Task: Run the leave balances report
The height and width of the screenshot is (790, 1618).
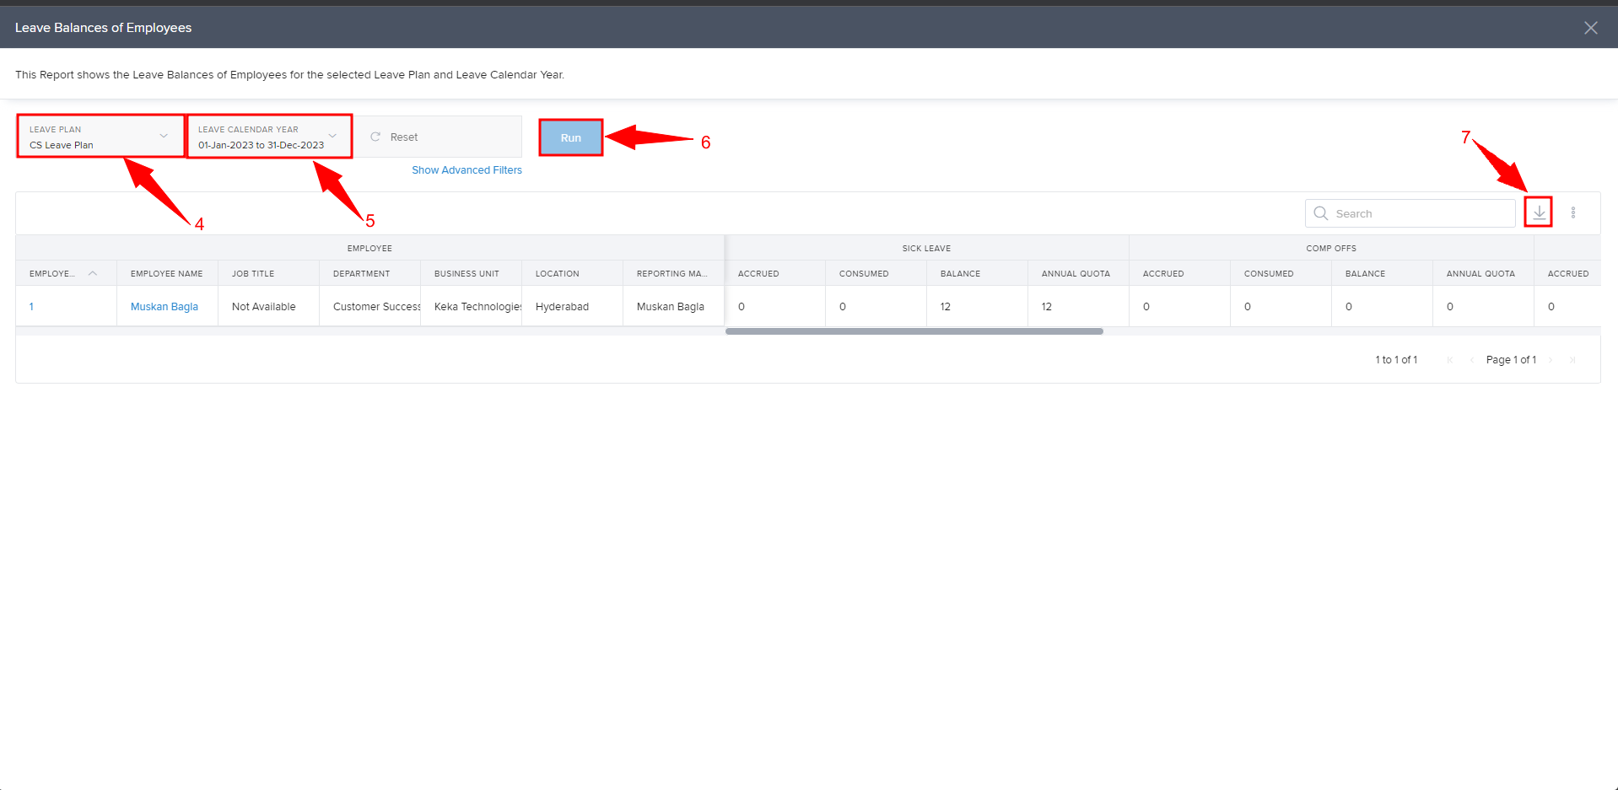Action: tap(570, 137)
